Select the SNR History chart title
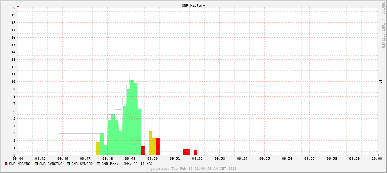Screen dimensions: 387x173 tap(193, 6)
